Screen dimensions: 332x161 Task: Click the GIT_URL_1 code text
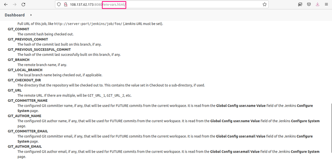96,95
